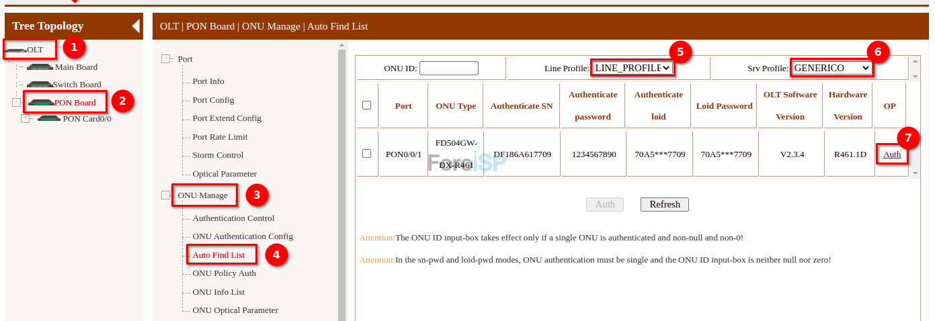The height and width of the screenshot is (321, 935).
Task: Check the PON0/0/1 row checkbox
Action: click(366, 154)
